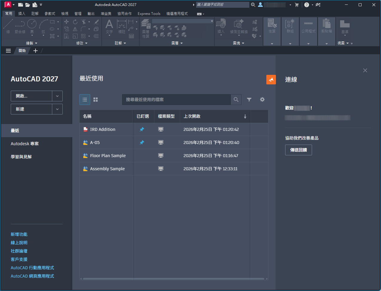This screenshot has width=381, height=291.
Task: Expand the 開啟 button dropdown arrow
Action: [57, 96]
